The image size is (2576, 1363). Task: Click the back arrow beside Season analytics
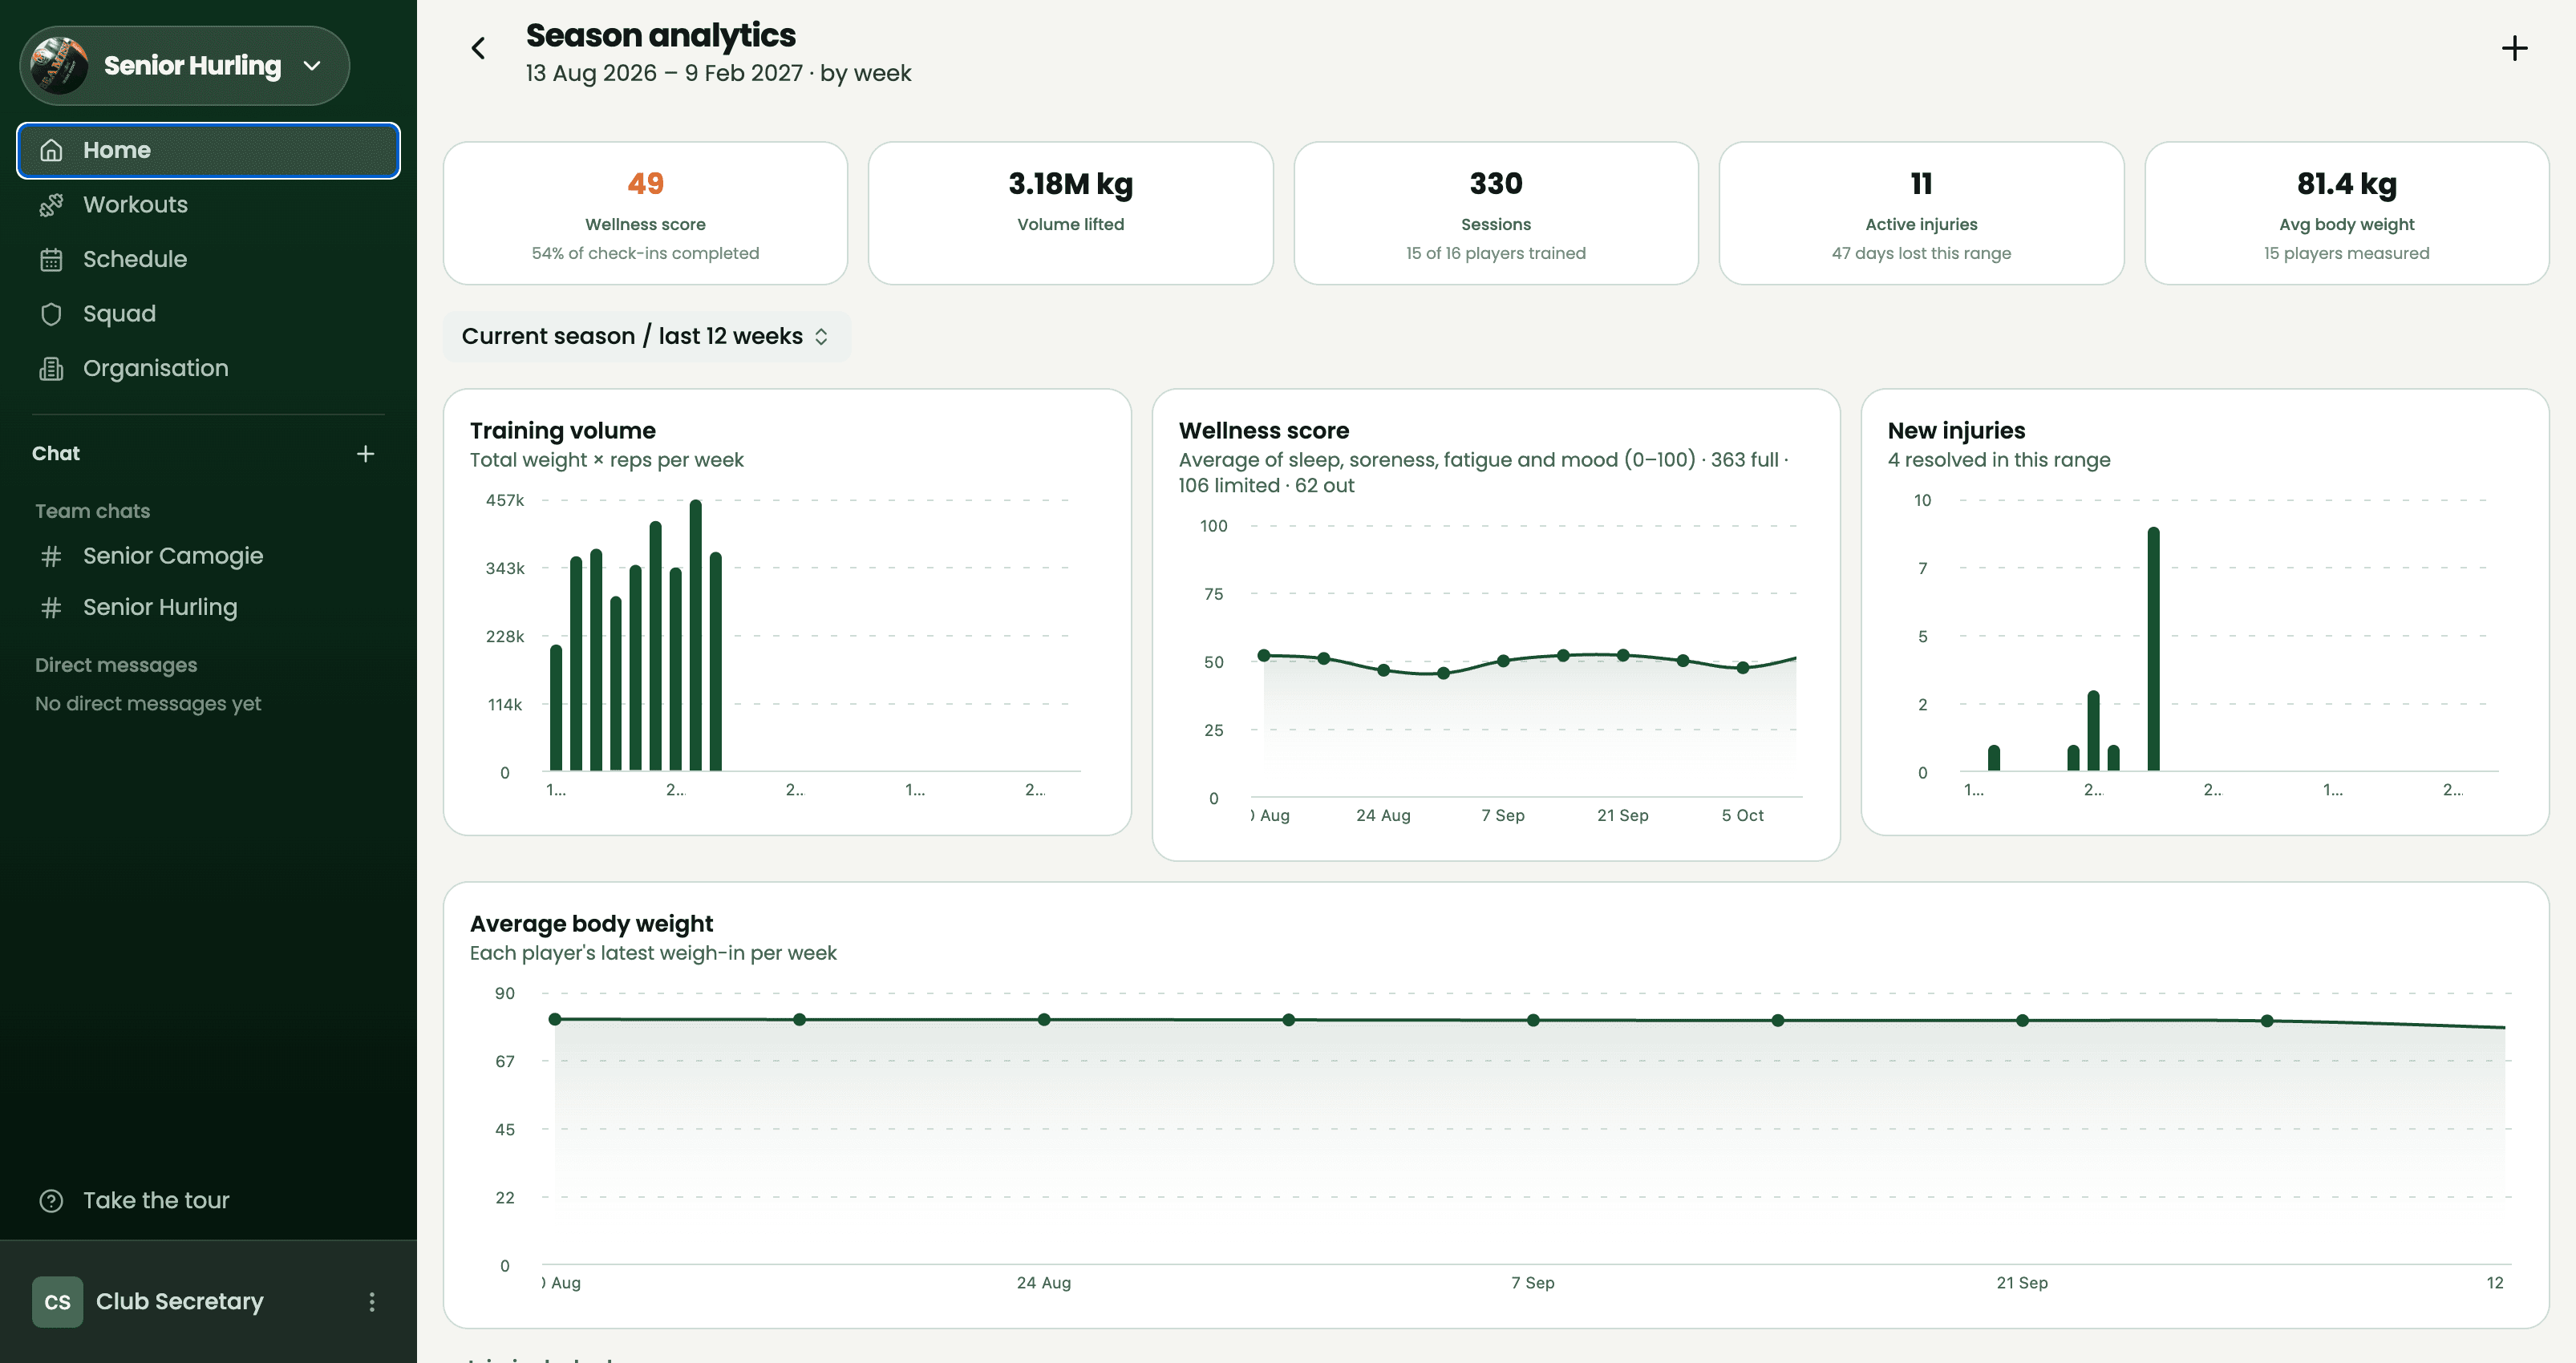point(478,48)
